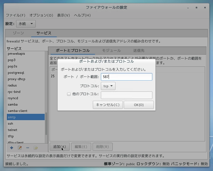This screenshot has width=213, height=171.
Task: Open the tcp protocol dropdown
Action: [108, 86]
